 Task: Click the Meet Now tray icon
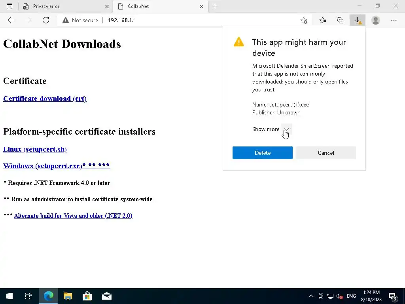click(321, 296)
